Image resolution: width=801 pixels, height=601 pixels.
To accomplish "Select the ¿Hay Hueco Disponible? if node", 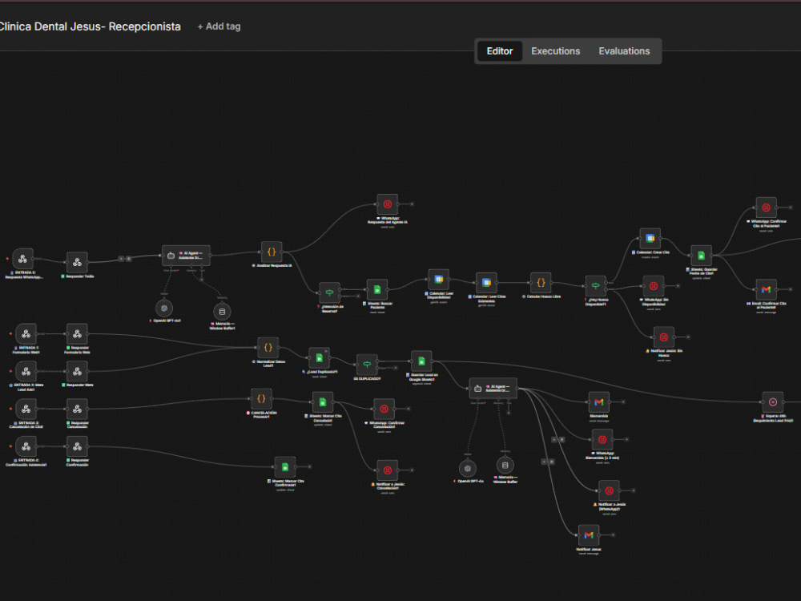I will (596, 286).
